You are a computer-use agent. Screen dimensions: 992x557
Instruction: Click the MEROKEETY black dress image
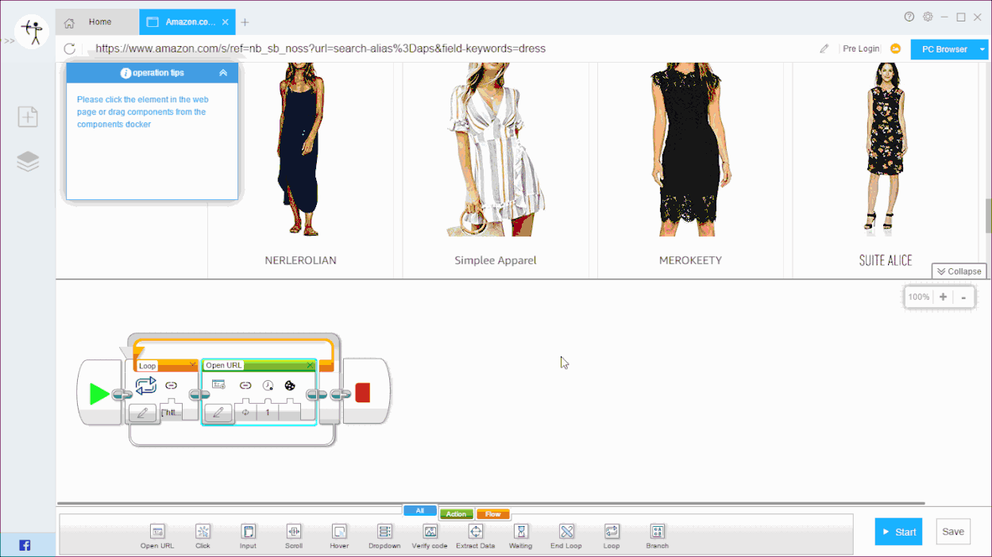pos(690,149)
